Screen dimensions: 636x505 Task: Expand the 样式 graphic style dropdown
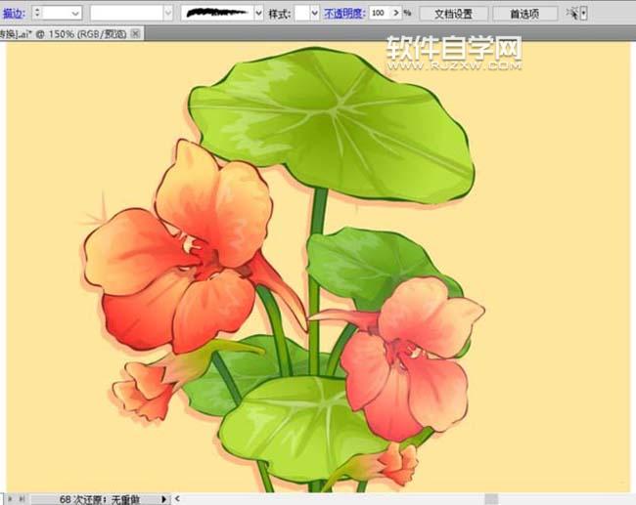click(313, 14)
